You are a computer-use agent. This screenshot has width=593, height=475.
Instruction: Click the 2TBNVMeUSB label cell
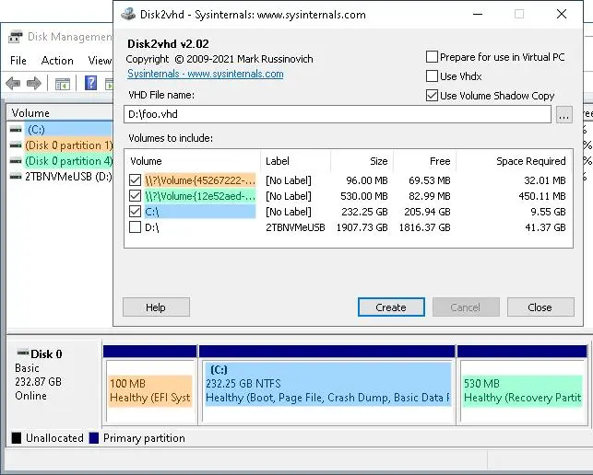tap(295, 227)
